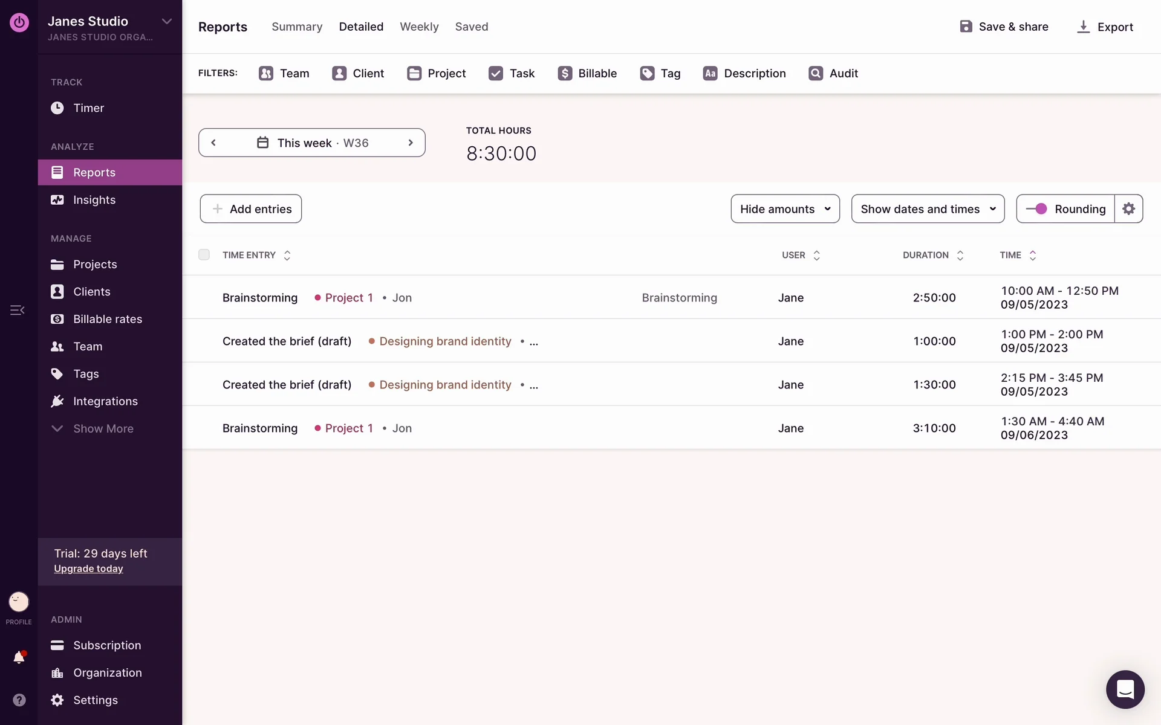Image resolution: width=1161 pixels, height=725 pixels.
Task: Open the Billable filter
Action: tap(587, 73)
